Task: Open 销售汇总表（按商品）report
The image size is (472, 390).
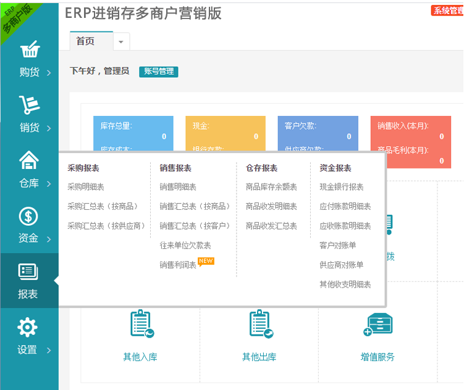Action: coord(195,207)
